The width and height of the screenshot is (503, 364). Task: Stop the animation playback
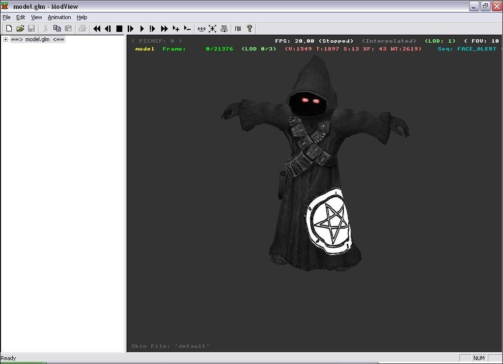(x=119, y=29)
